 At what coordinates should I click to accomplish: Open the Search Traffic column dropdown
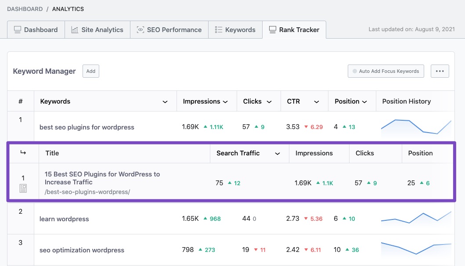coord(277,154)
